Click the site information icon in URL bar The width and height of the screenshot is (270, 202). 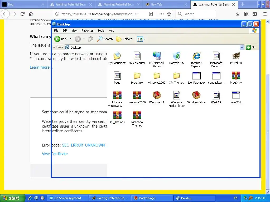[x=57, y=14]
